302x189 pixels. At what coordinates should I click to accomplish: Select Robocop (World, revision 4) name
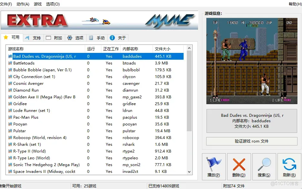tap(40, 138)
